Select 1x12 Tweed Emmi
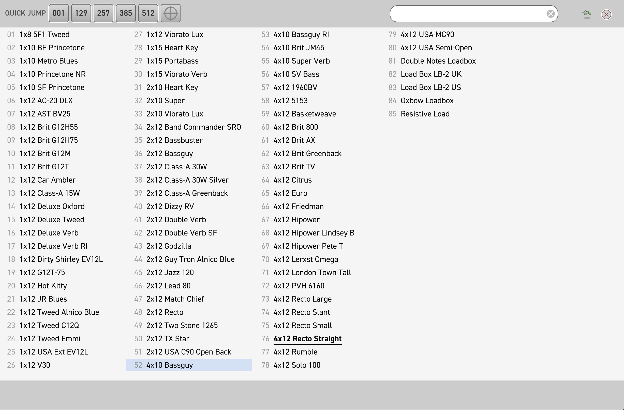The height and width of the screenshot is (410, 624). pos(50,339)
